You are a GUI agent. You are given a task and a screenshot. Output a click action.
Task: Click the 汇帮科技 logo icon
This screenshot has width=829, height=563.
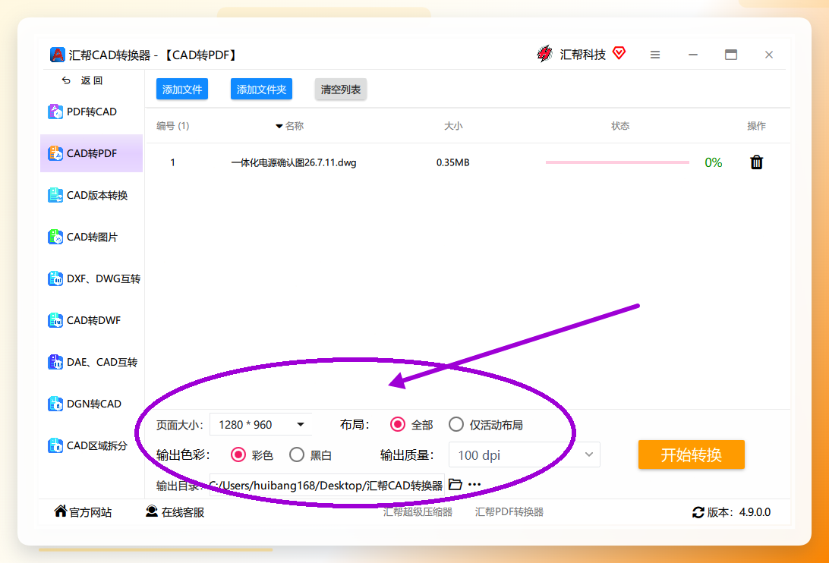(x=544, y=53)
